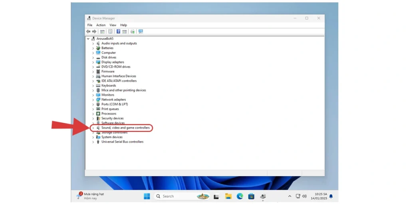Screen dimensions: 409x204
Task: Expand the Network adapters node
Action: [x=93, y=100]
